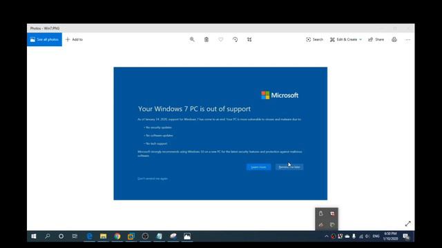The width and height of the screenshot is (442, 248).
Task: Launch Cortana from the taskbar circle
Action: 61,236
